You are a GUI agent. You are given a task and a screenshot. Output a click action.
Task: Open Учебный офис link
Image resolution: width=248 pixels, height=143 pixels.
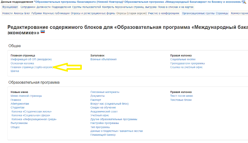point(100,115)
